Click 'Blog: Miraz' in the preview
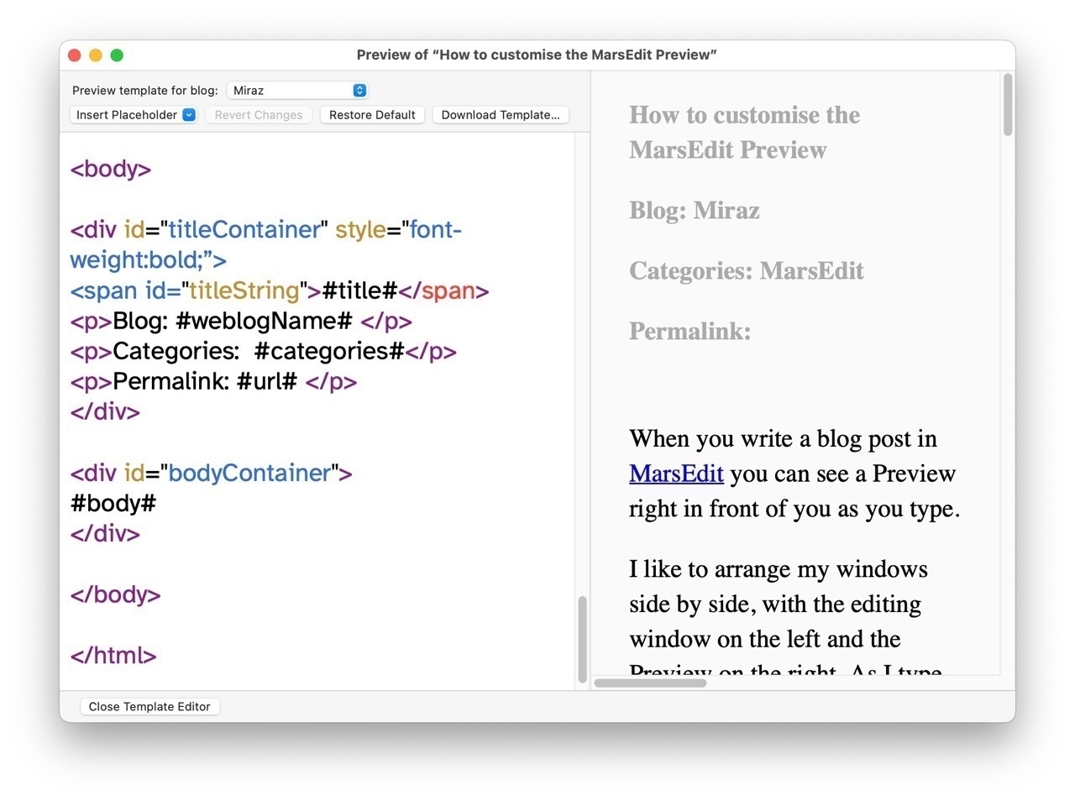Image resolution: width=1075 pixels, height=801 pixels. coord(695,210)
